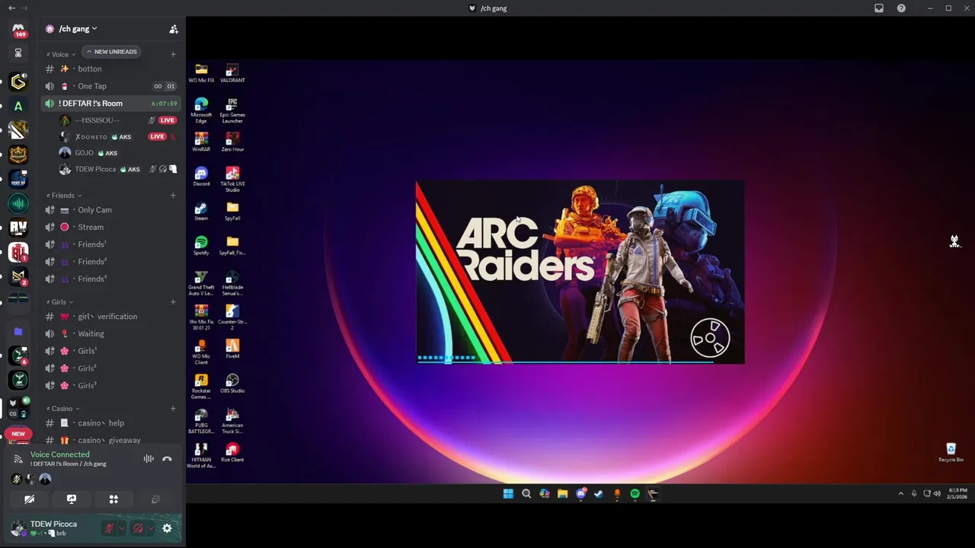This screenshot has height=548, width=975.
Task: Select Steam shortcut on streamed desktop
Action: point(201,212)
